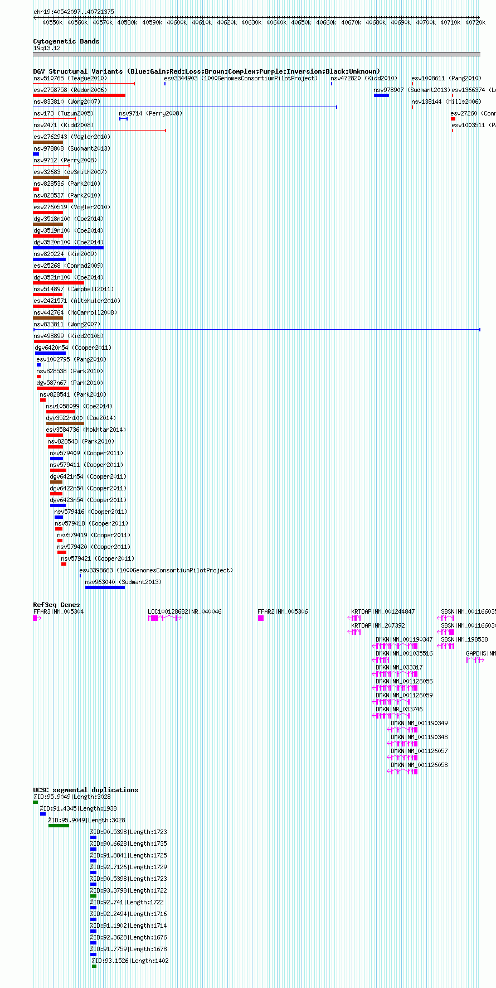Screen dimensions: 496x988
Task: Click the nsv833811 (Wong2007) label
Action: coord(67,324)
